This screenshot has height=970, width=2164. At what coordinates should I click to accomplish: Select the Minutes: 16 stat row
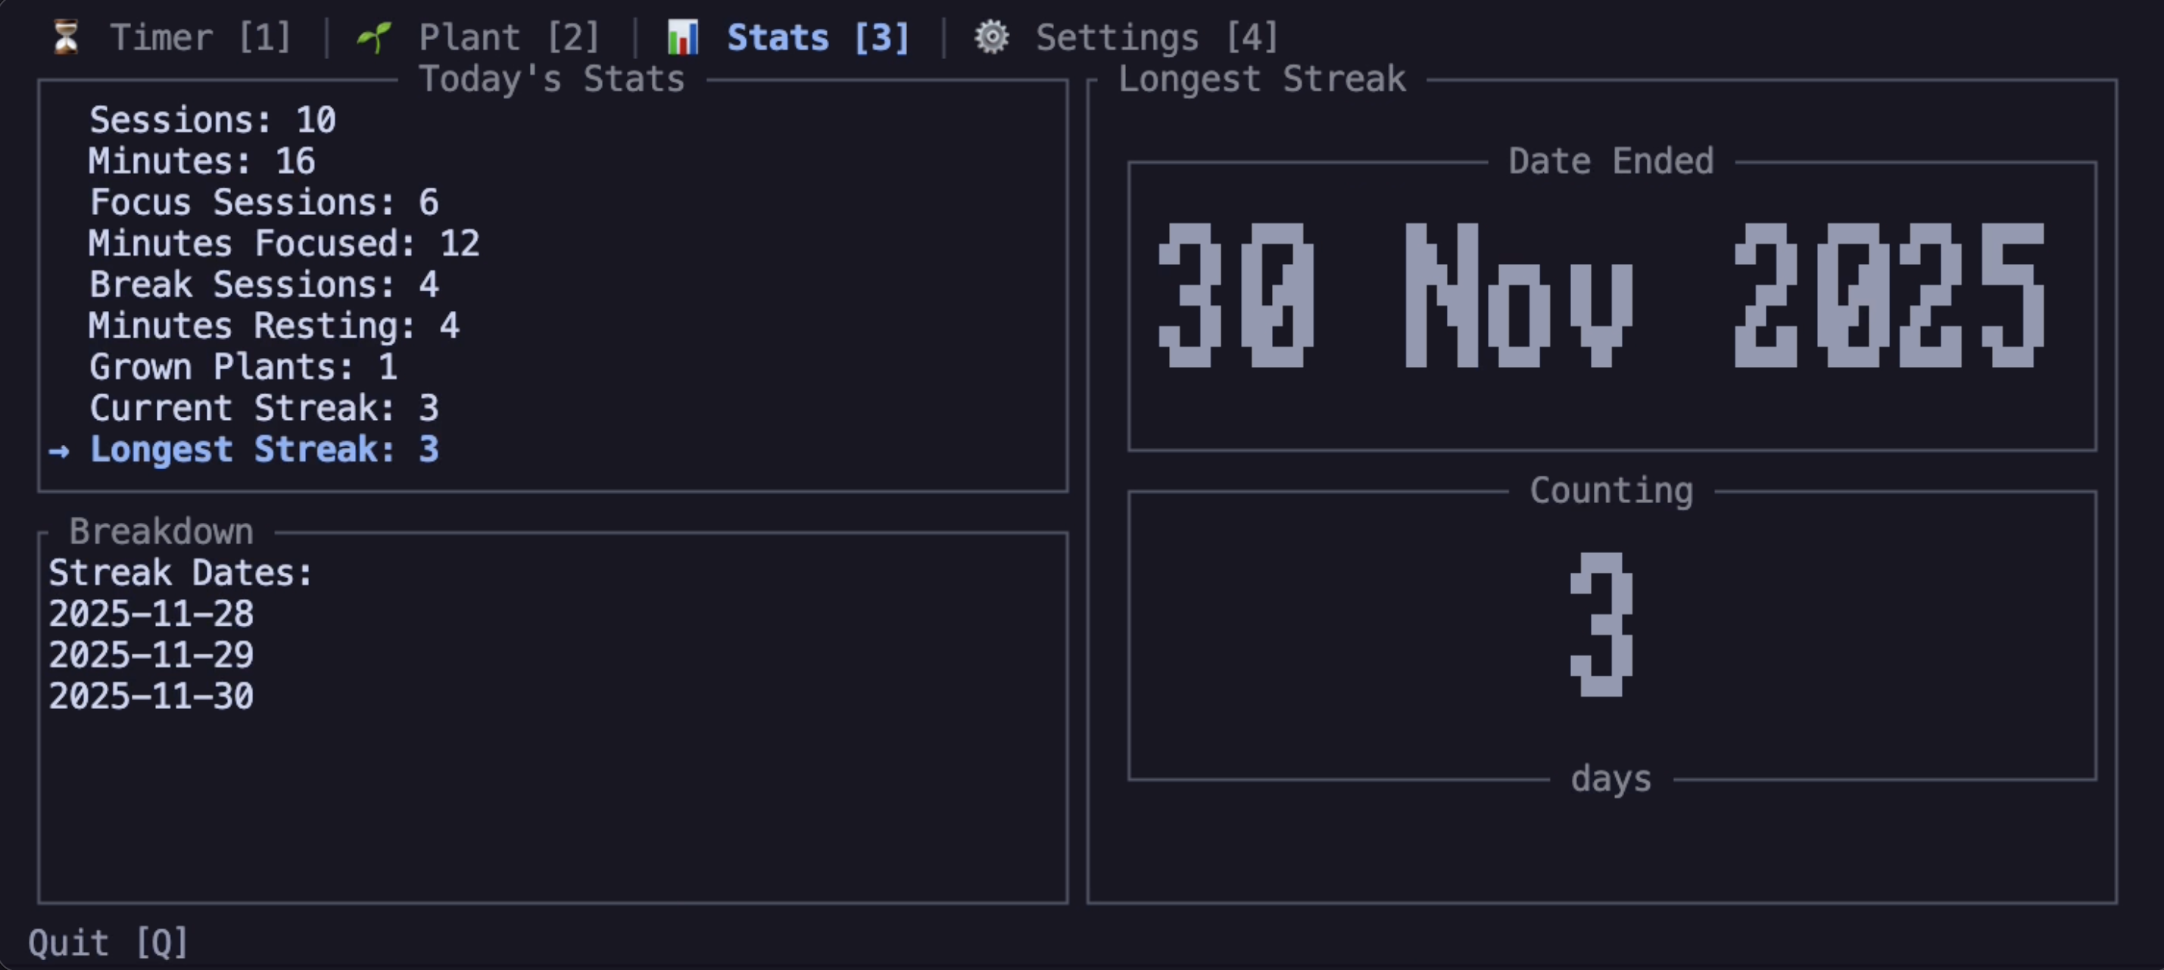[201, 161]
